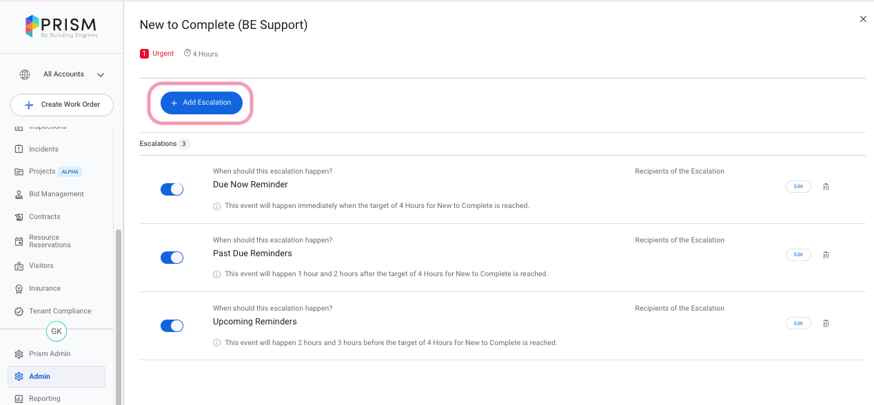Screen dimensions: 874x405
Task: Go to Prism Admin in the sidebar
Action: tap(50, 354)
